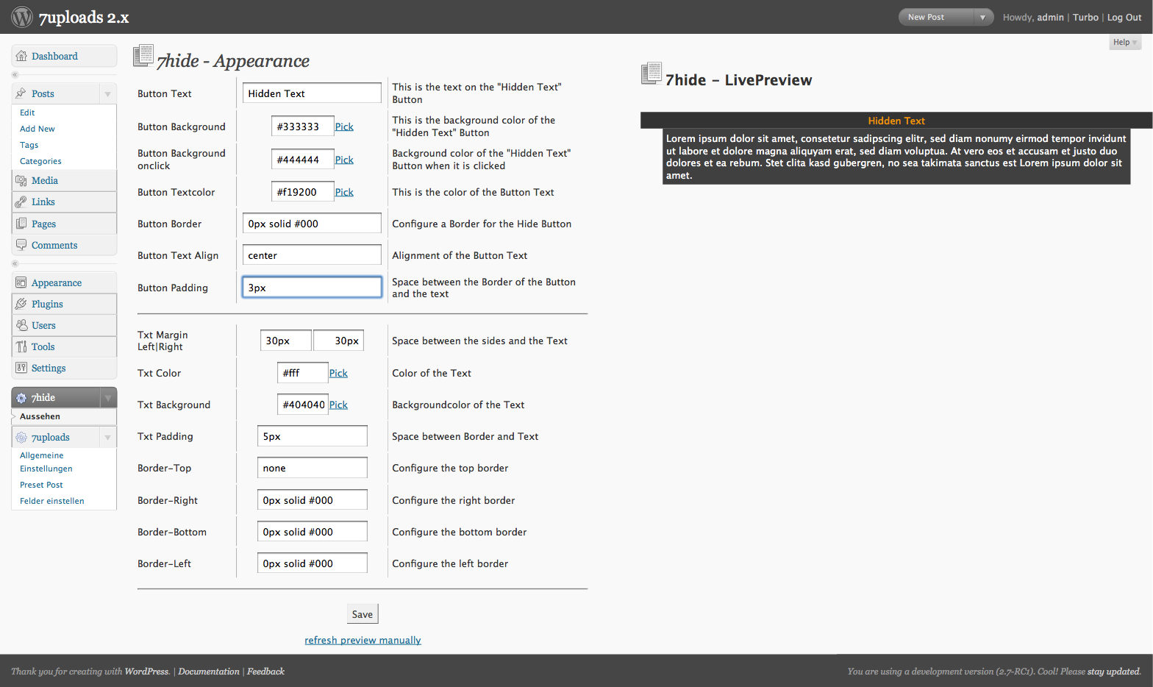Click the Border-Top input field
Image resolution: width=1153 pixels, height=687 pixels.
[313, 468]
